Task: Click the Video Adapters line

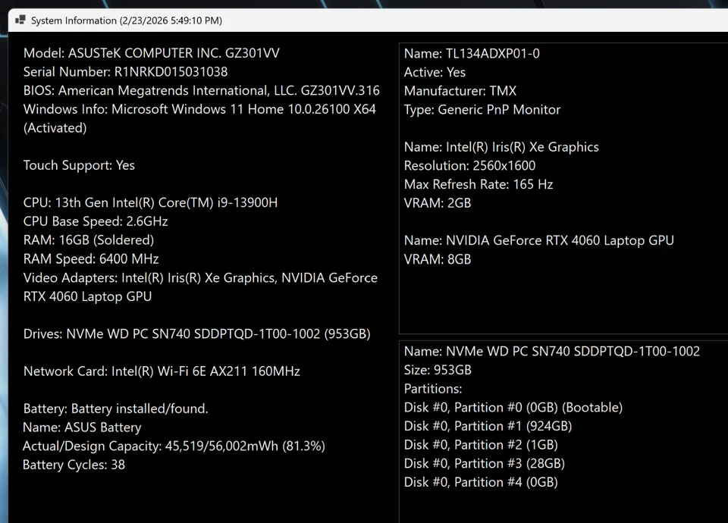Action: pyautogui.click(x=200, y=277)
